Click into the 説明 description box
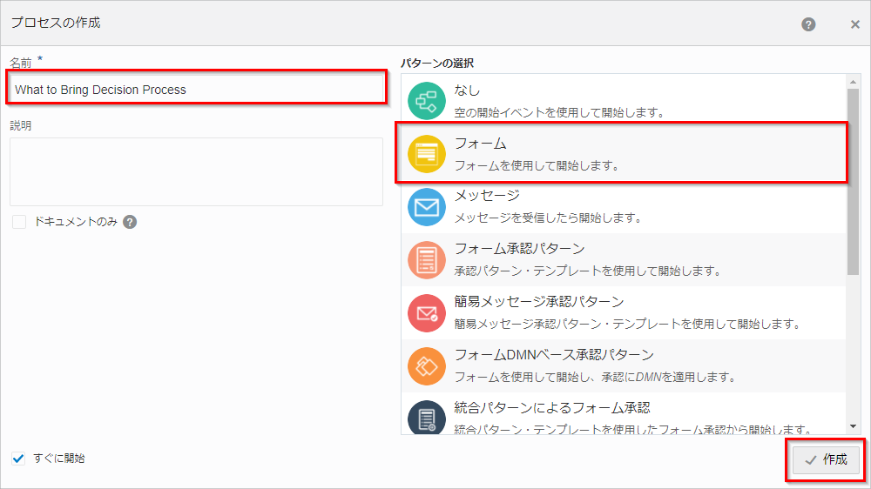The height and width of the screenshot is (489, 871). (196, 171)
